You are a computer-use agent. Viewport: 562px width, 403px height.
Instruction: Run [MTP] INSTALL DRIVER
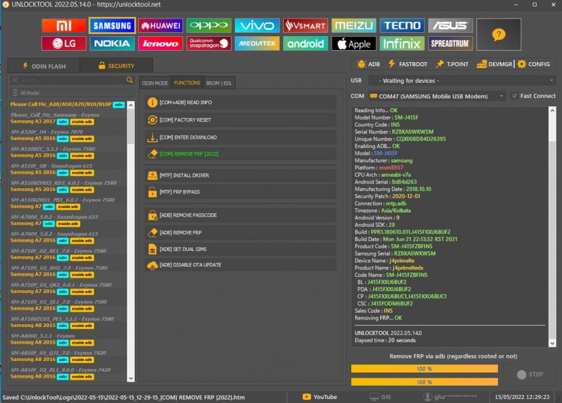(x=241, y=175)
